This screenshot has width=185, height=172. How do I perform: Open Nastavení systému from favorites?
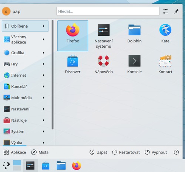104,36
